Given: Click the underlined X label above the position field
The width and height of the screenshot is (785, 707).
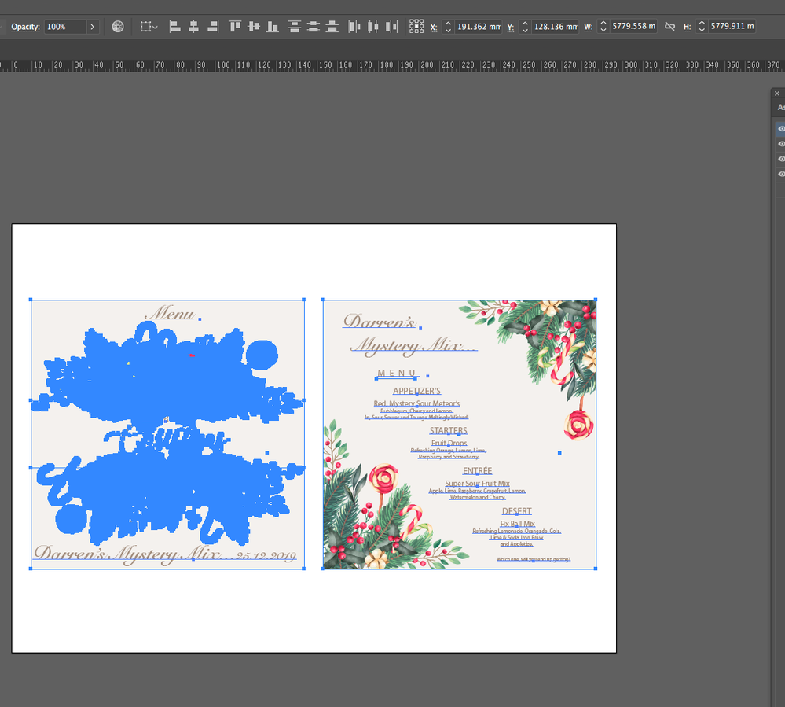Looking at the screenshot, I should coord(433,26).
